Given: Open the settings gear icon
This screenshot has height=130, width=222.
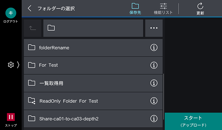Looking at the screenshot, I should pyautogui.click(x=11, y=65).
